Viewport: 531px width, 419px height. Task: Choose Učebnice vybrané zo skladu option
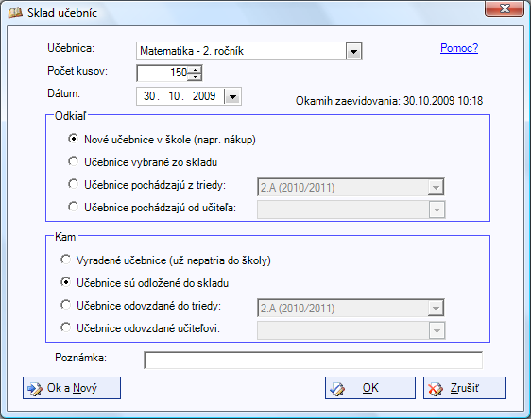pyautogui.click(x=73, y=161)
